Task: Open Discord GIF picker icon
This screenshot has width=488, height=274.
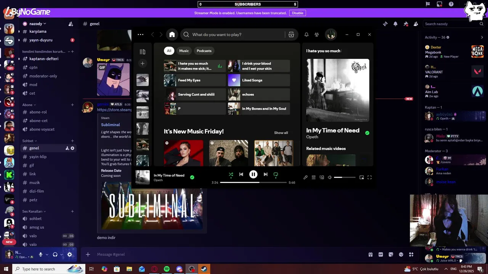Action: 380,255
